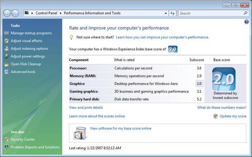Click the Security Center shield icon
Screen dimensions: 252x157
coord(6,139)
